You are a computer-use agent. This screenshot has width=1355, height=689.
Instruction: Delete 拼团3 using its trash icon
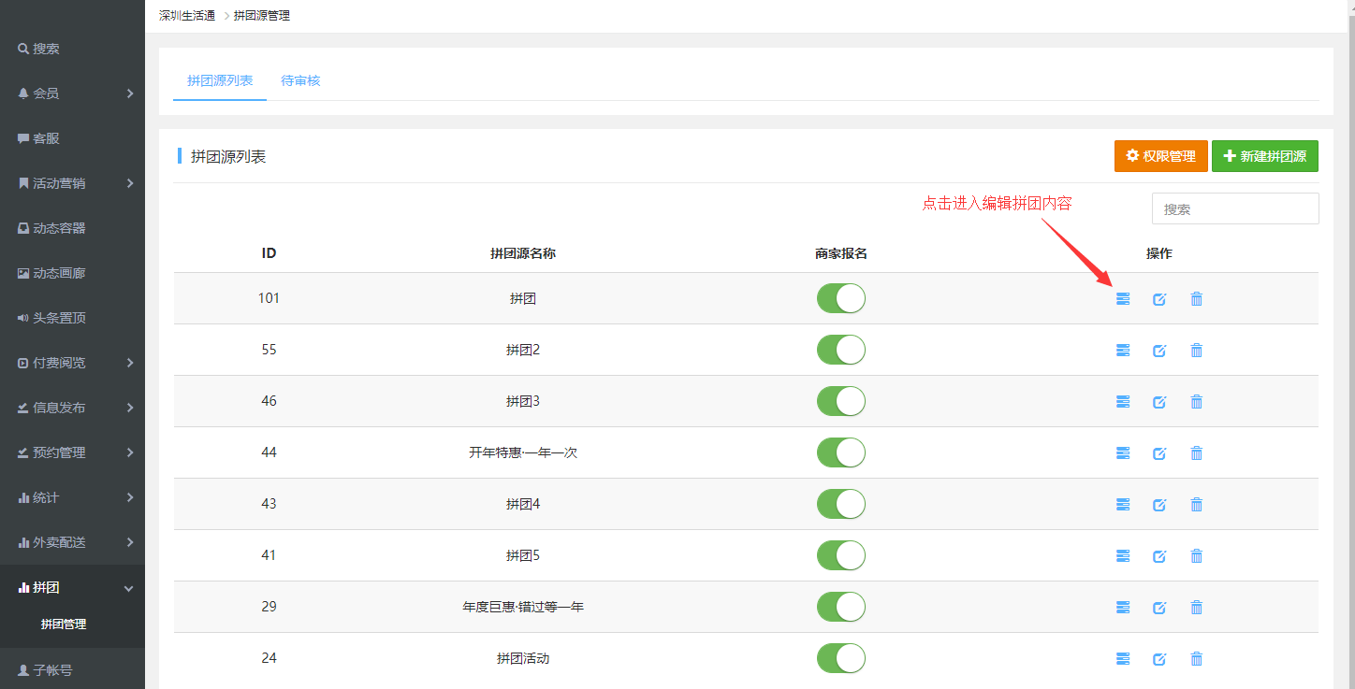click(1196, 402)
